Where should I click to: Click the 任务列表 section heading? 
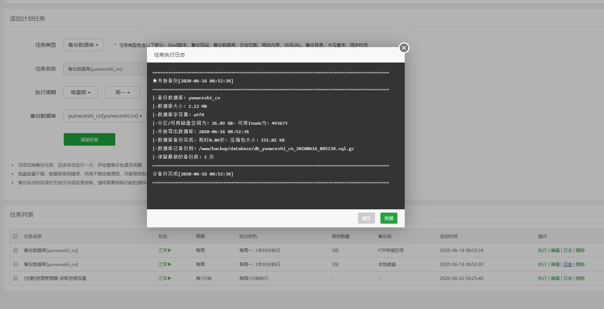point(22,215)
